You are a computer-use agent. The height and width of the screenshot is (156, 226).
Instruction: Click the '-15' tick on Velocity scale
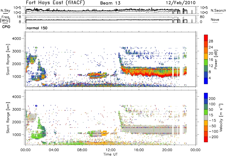(212, 120)
